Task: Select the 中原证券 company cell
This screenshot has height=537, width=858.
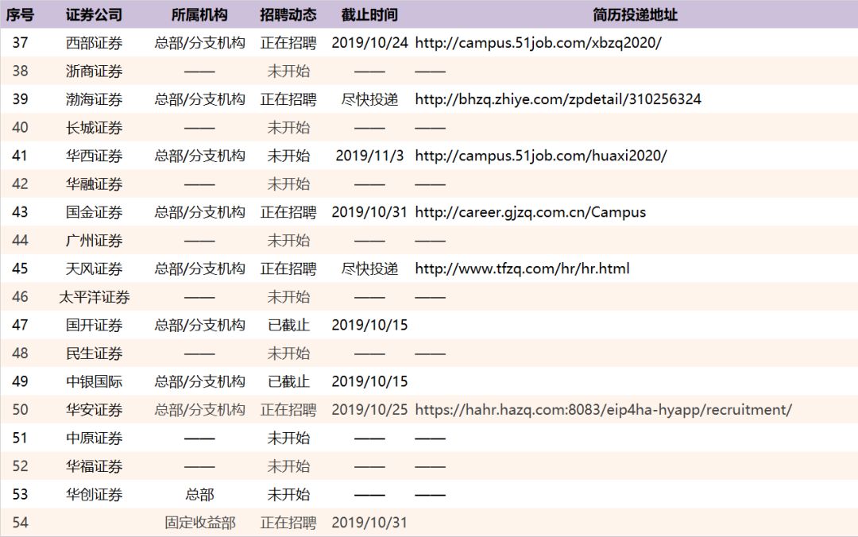Action: [x=94, y=438]
